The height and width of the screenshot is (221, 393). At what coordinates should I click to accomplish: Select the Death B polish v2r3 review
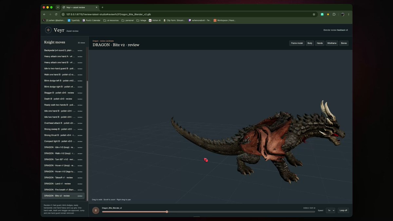tap(63, 99)
